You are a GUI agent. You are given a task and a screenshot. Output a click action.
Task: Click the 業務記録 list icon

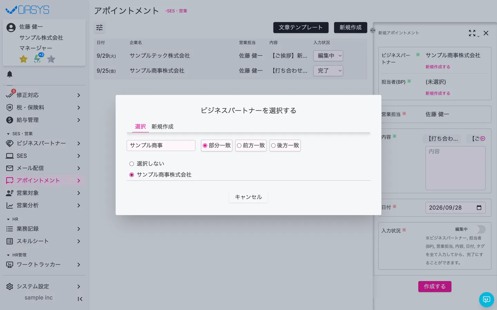10,229
